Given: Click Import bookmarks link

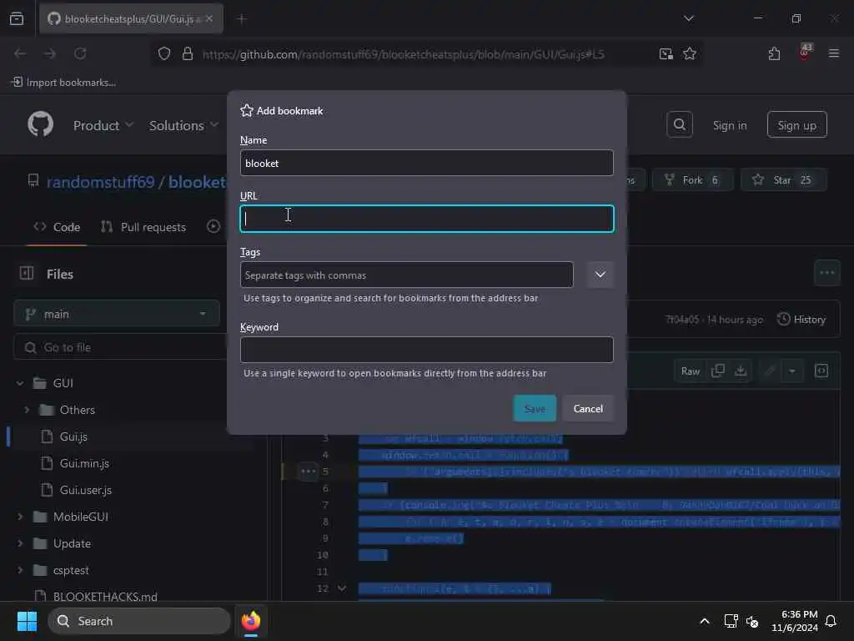Looking at the screenshot, I should click(63, 83).
